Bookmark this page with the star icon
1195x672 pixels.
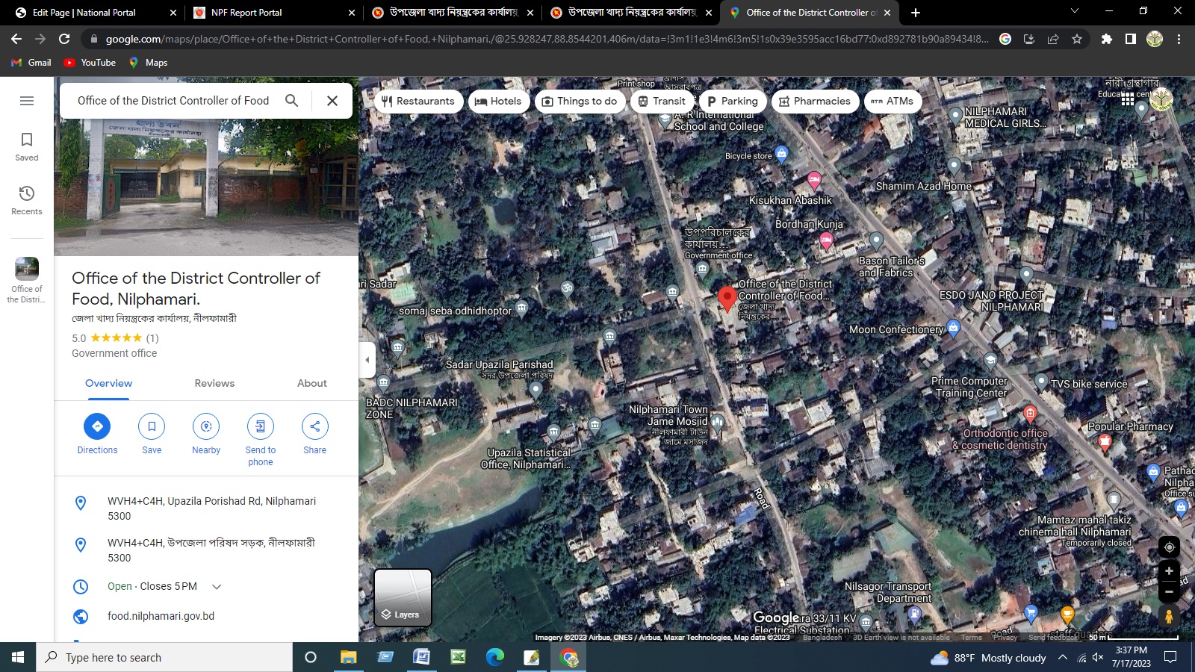[x=1077, y=39]
